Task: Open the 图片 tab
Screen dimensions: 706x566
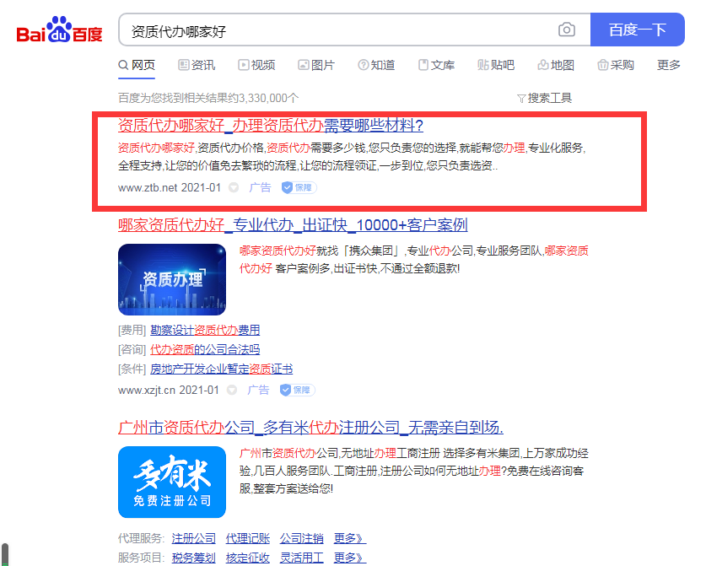Action: [316, 65]
